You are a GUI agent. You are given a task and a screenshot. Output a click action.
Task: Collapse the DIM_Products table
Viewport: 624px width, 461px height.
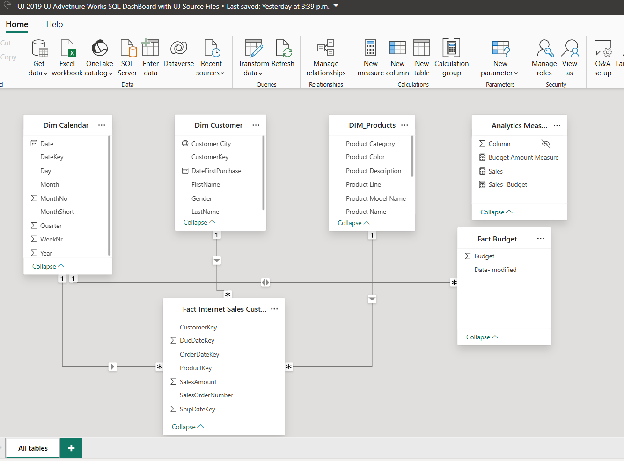353,223
